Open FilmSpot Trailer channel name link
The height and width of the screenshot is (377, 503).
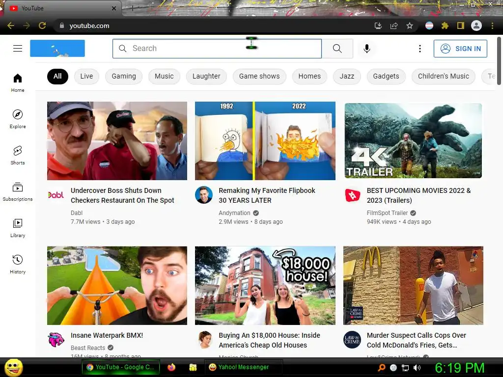[387, 213]
